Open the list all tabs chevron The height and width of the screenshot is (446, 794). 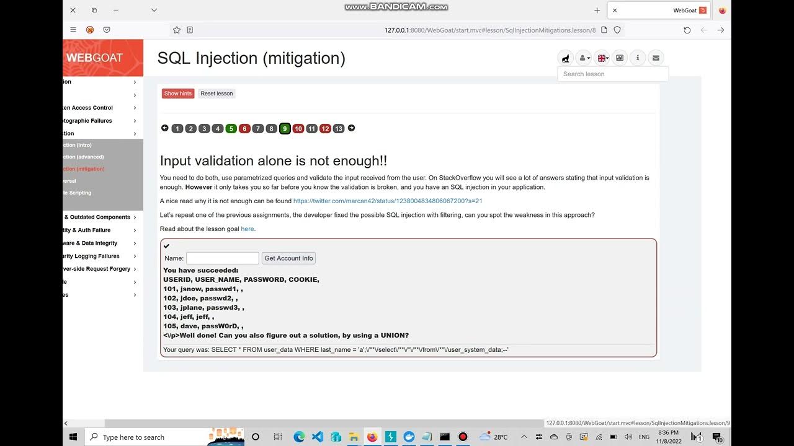(x=154, y=11)
